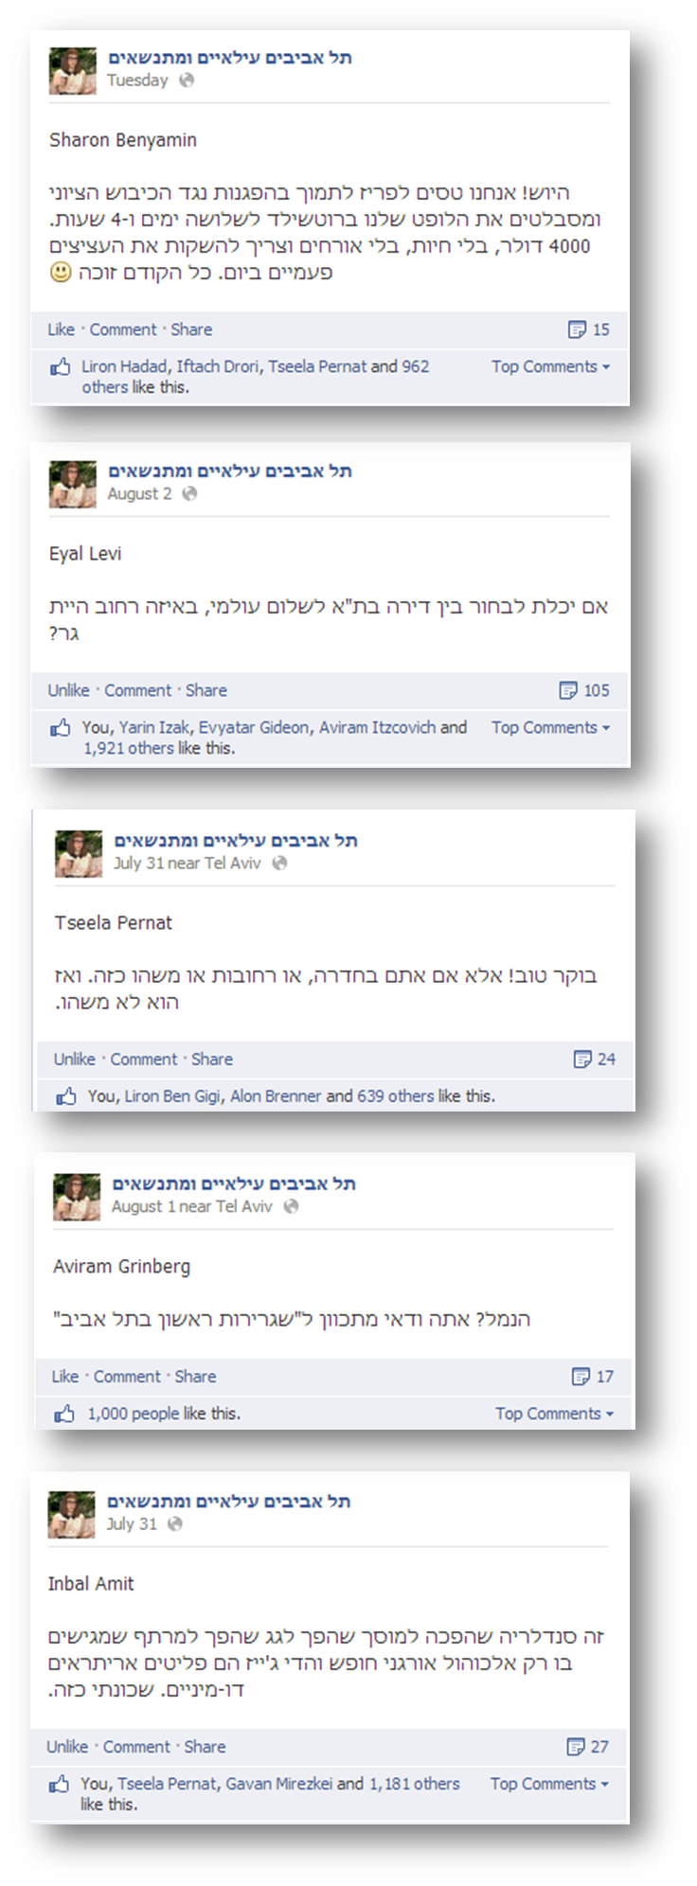Click comment count icon showing 15

click(x=577, y=329)
